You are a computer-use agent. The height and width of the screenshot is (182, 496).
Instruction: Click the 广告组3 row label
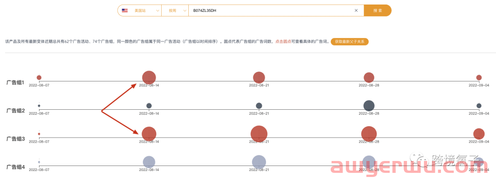(16, 139)
